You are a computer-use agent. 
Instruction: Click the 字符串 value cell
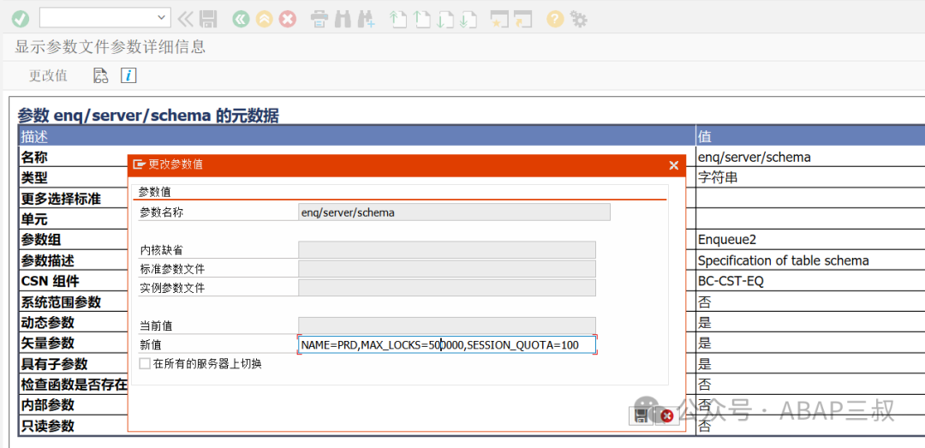(x=718, y=177)
